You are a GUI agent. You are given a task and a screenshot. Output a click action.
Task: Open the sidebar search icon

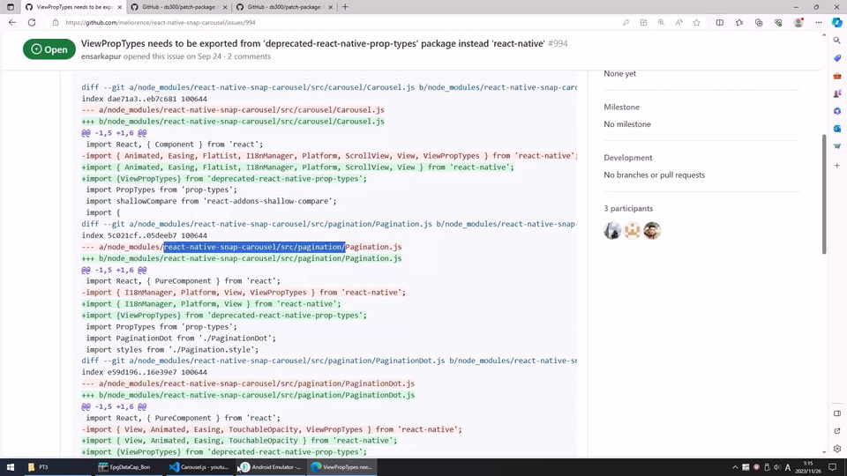coord(836,41)
